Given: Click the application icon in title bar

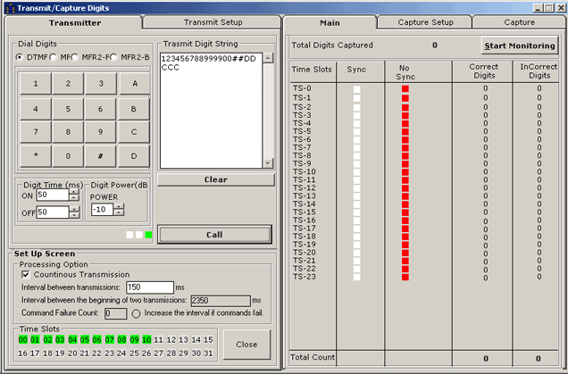Looking at the screenshot, I should [x=8, y=7].
